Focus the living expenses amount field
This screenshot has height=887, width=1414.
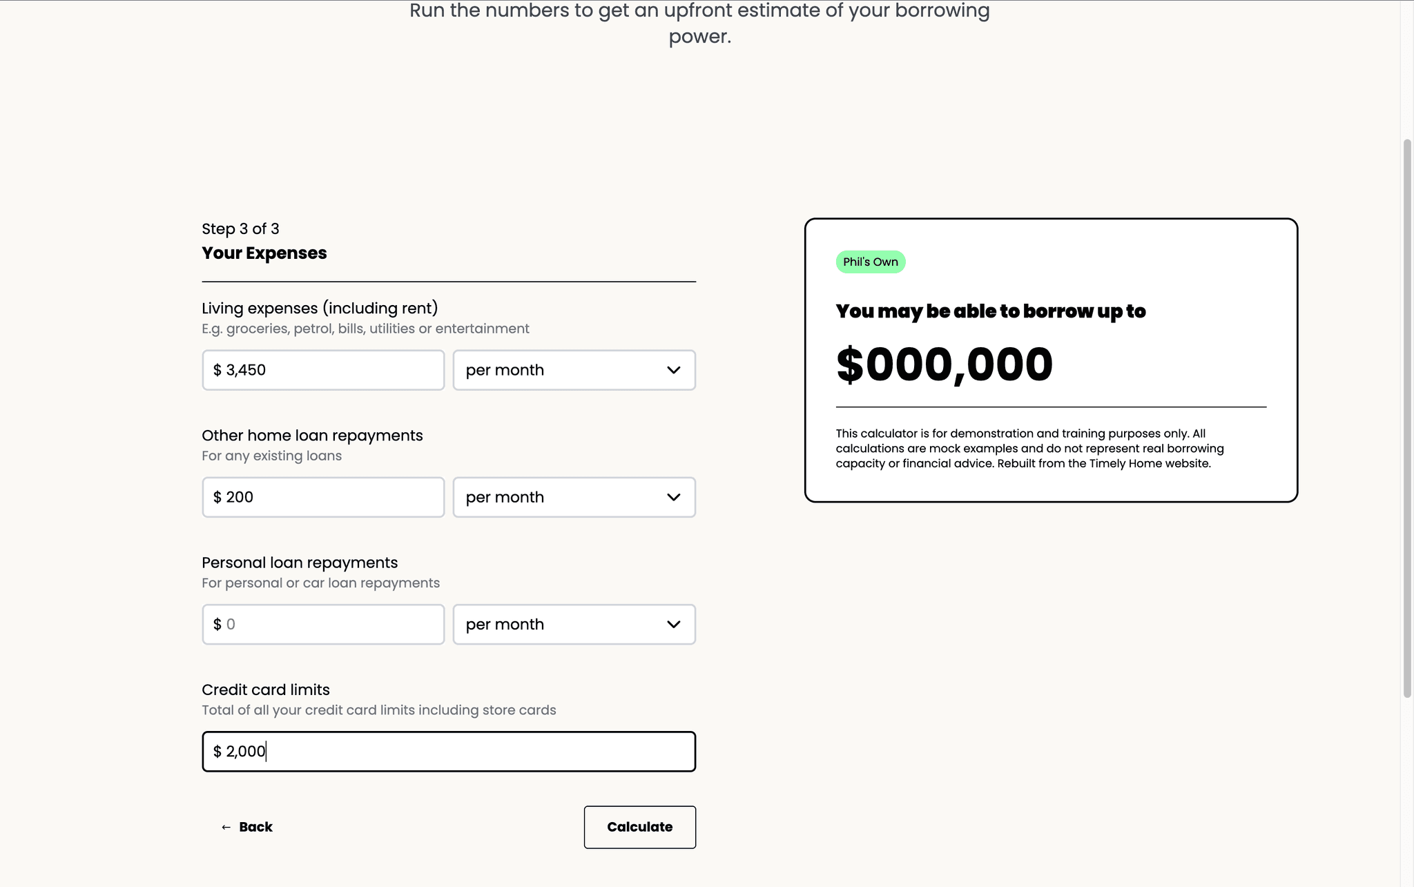[x=323, y=370]
